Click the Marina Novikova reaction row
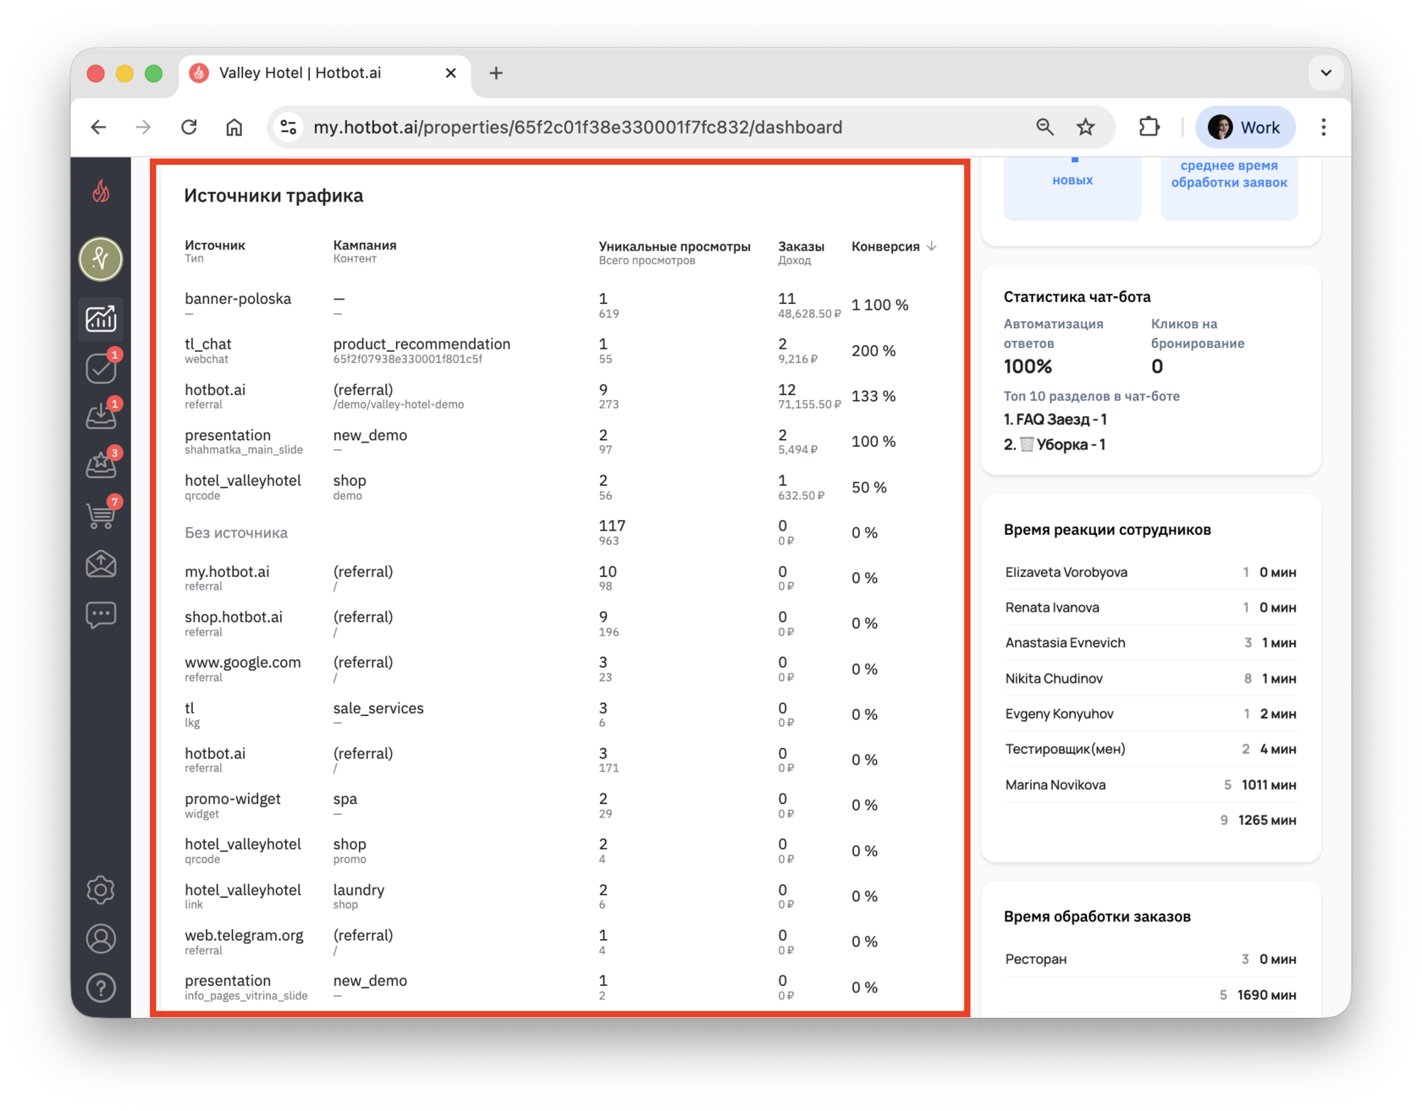Image resolution: width=1422 pixels, height=1111 pixels. click(x=1150, y=785)
